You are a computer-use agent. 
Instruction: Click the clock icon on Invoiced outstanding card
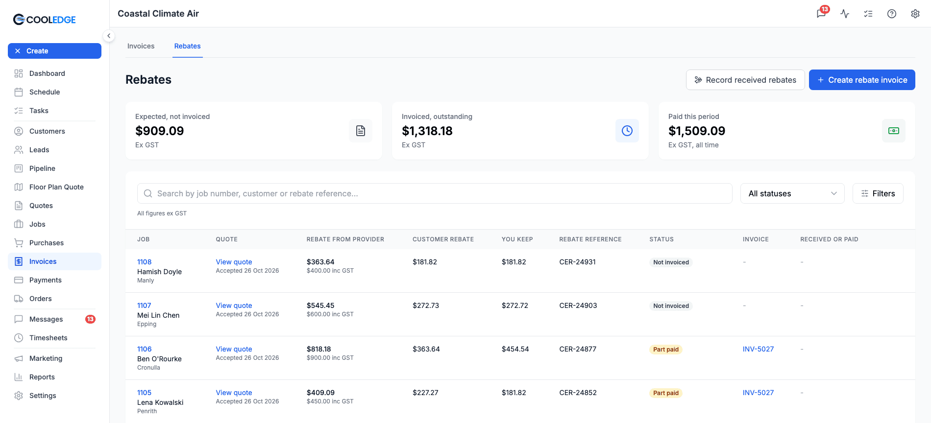coord(627,131)
